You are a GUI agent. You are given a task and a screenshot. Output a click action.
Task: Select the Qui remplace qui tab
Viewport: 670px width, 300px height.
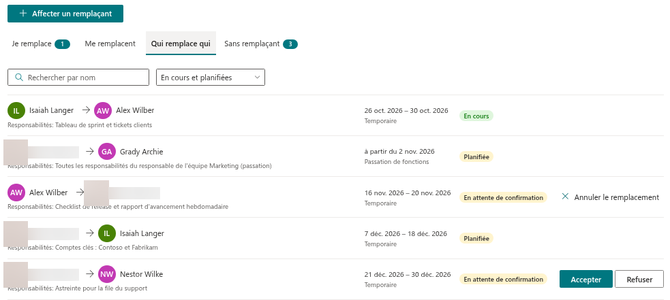coord(181,44)
